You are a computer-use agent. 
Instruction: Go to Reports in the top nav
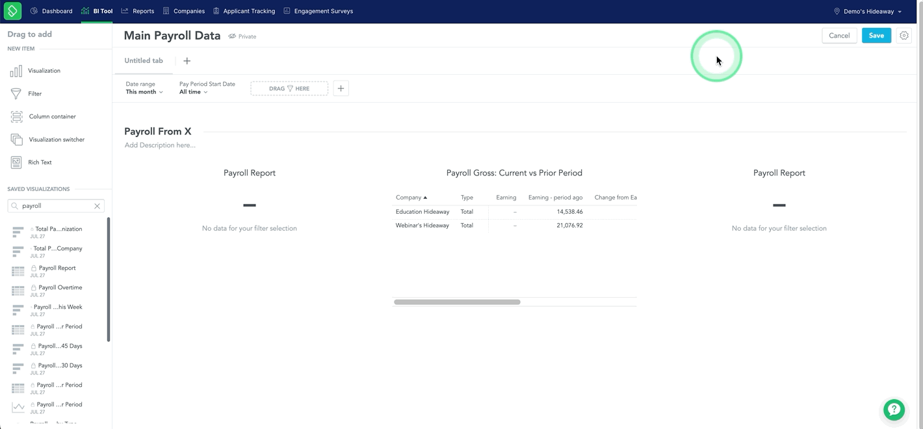(138, 11)
